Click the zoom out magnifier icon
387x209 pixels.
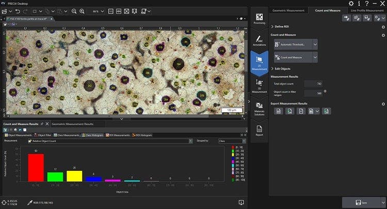pos(74,11)
